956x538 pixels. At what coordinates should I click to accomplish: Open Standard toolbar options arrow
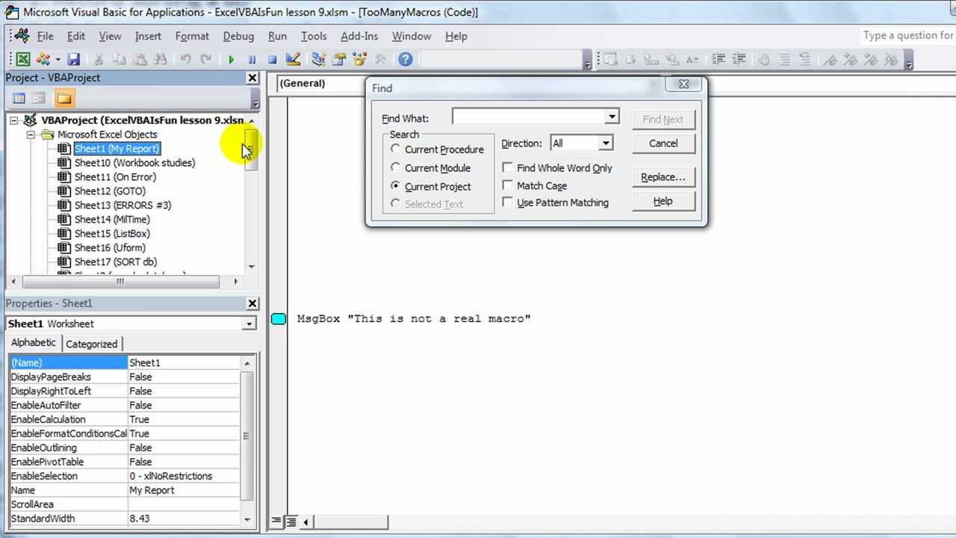(588, 61)
